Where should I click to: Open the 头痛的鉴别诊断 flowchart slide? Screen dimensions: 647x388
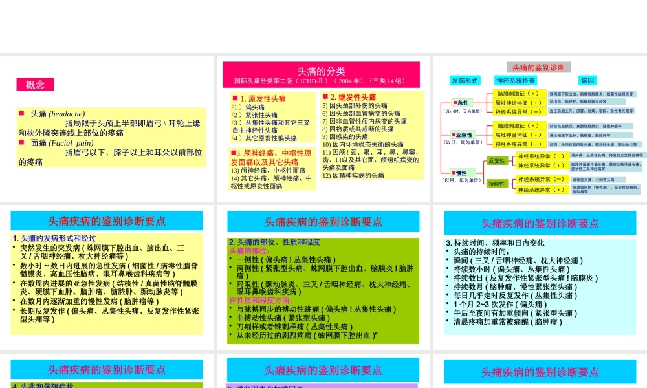540,129
